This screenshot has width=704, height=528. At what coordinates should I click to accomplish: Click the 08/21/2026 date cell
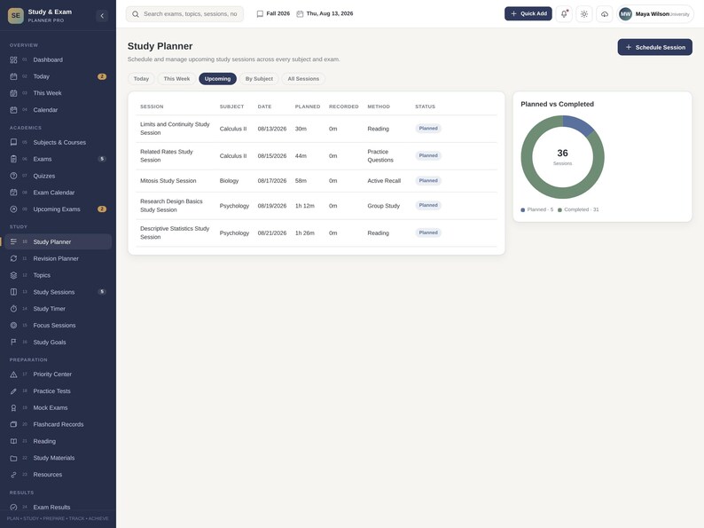272,233
